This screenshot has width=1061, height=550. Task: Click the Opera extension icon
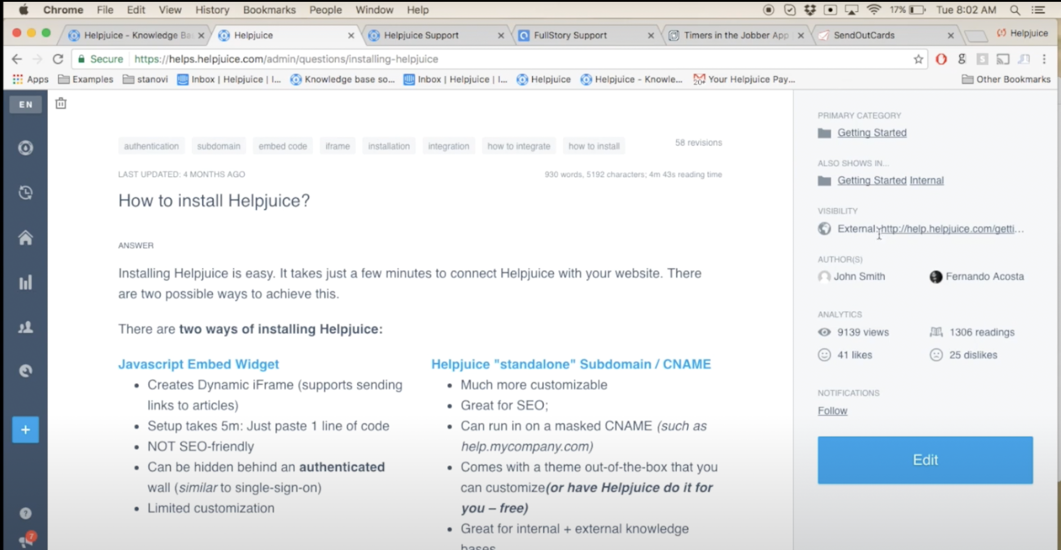[x=941, y=59]
